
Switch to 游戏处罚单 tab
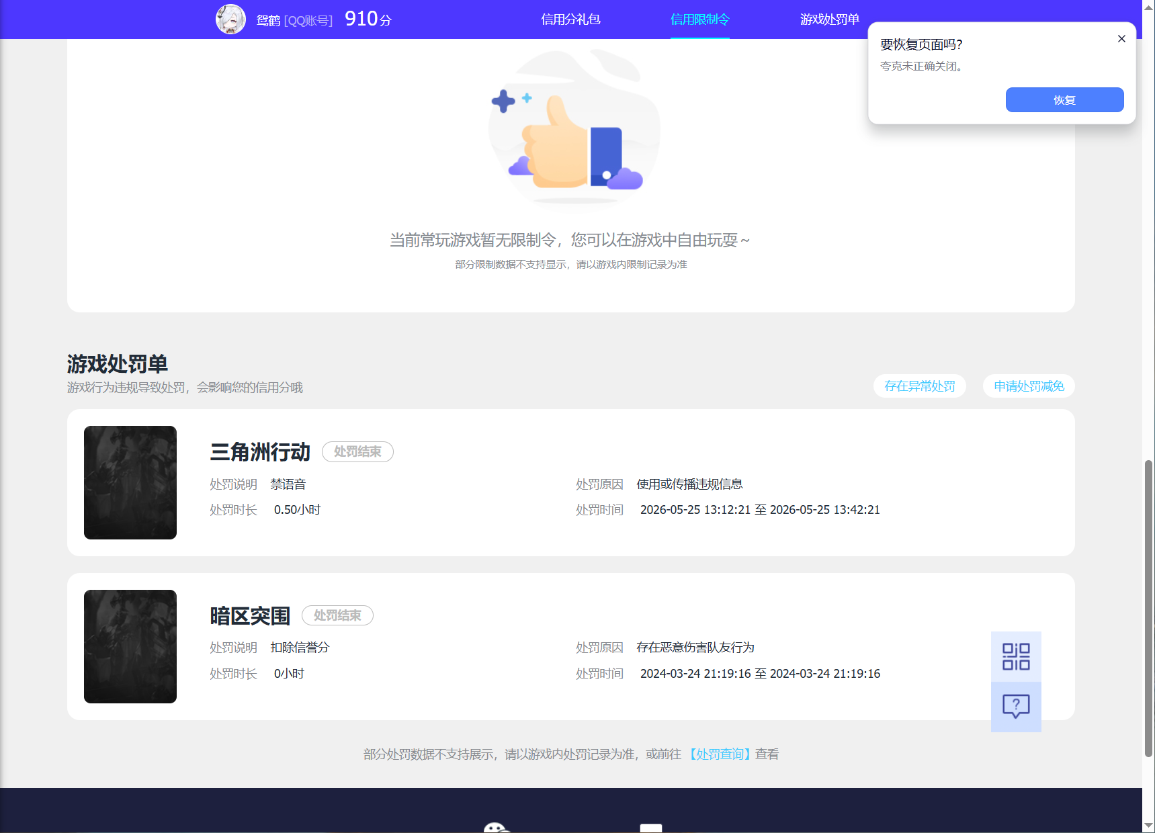(829, 19)
